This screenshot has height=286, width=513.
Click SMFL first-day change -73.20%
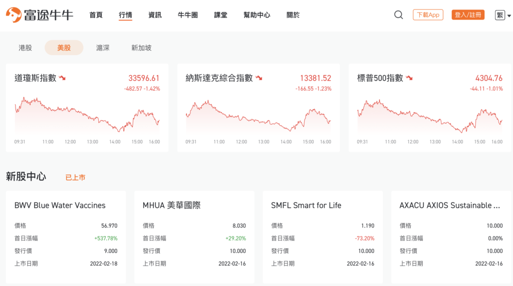pos(365,238)
